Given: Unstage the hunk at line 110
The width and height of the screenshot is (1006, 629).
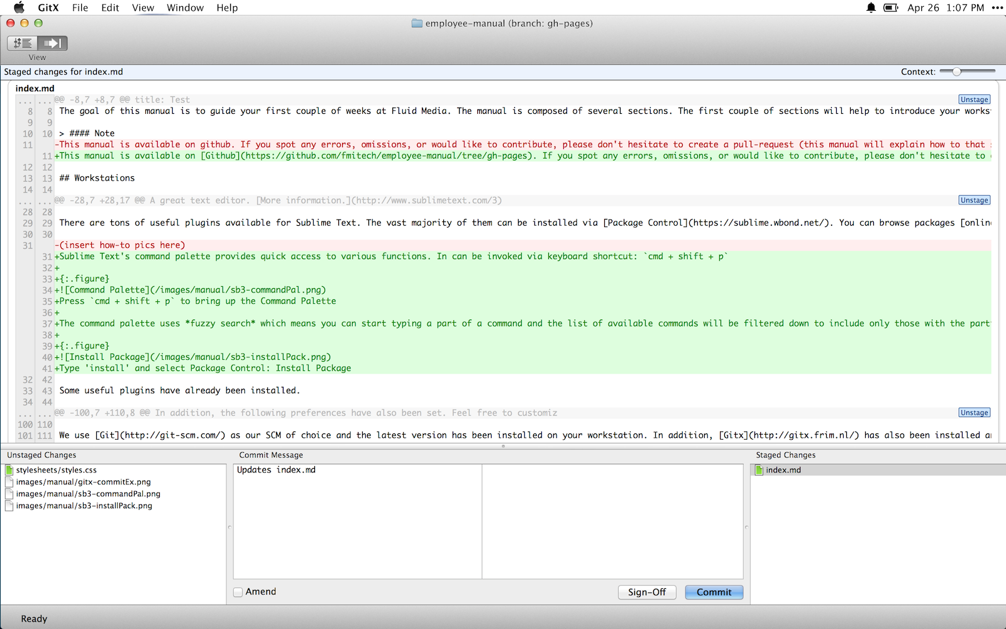Looking at the screenshot, I should (974, 413).
